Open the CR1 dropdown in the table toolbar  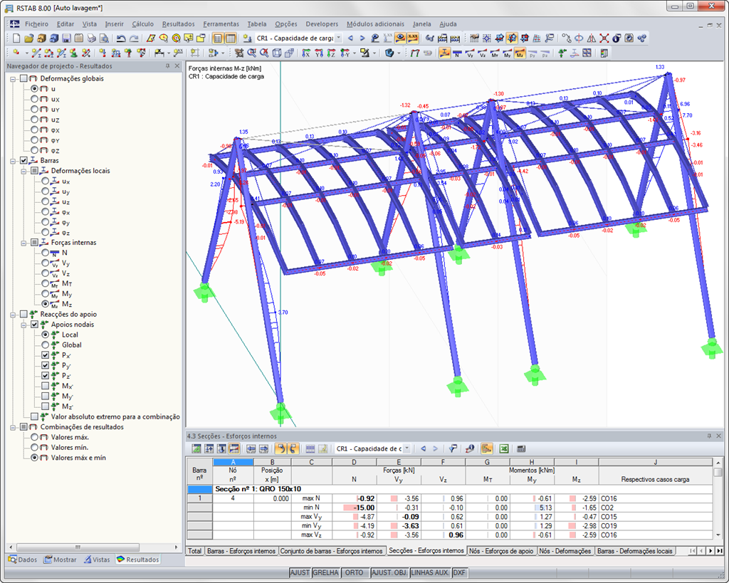(407, 448)
